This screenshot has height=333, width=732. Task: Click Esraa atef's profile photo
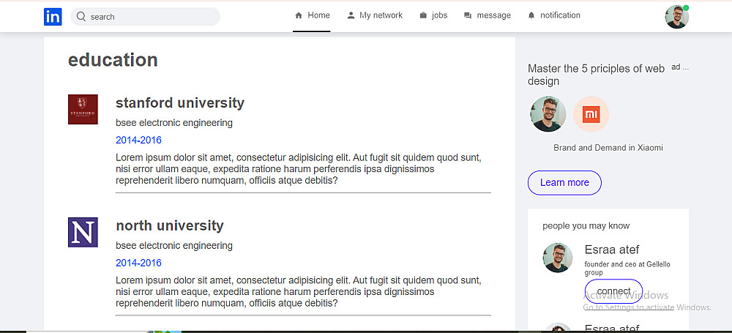558,258
